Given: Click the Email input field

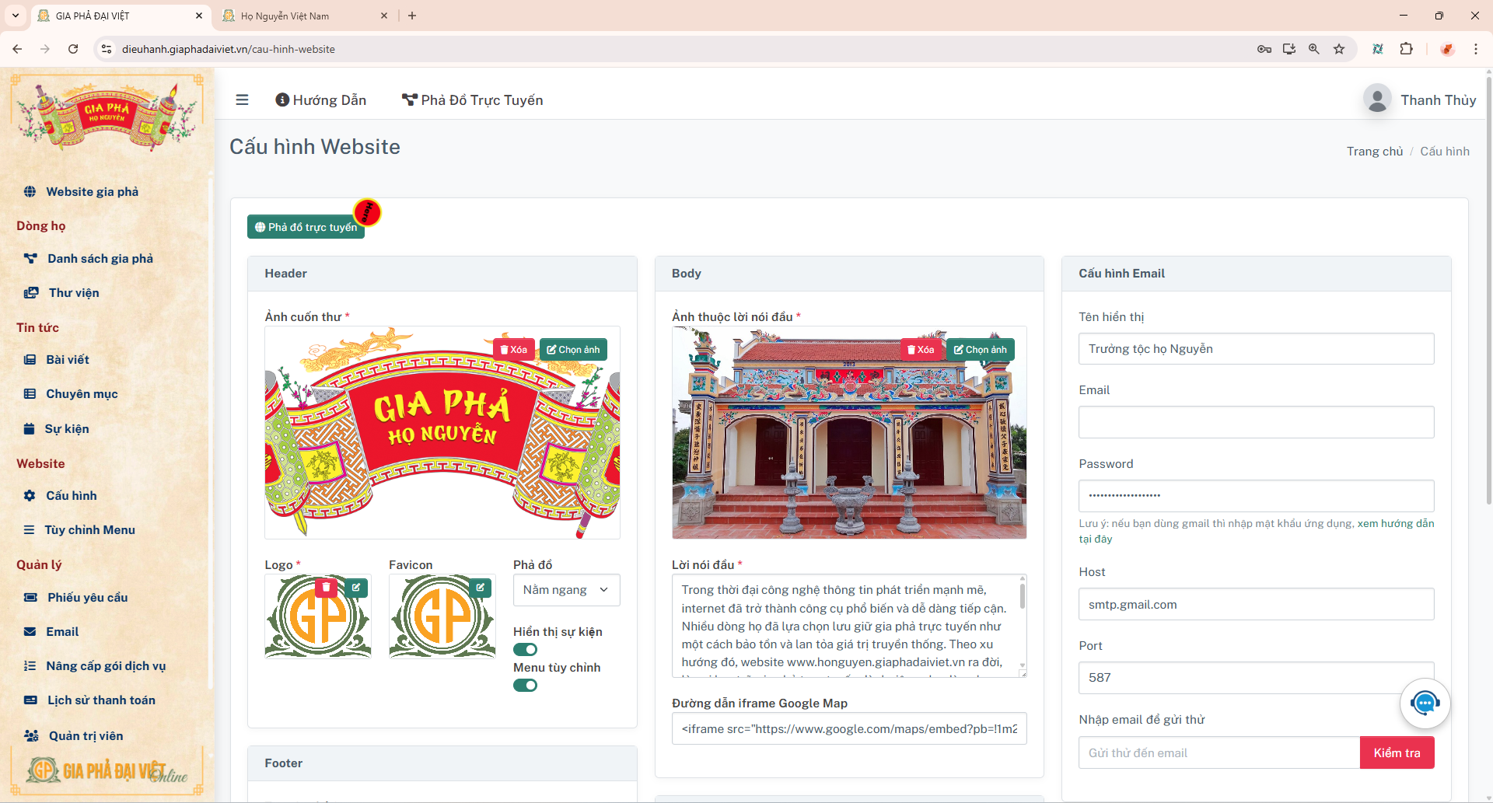Looking at the screenshot, I should click(1256, 422).
